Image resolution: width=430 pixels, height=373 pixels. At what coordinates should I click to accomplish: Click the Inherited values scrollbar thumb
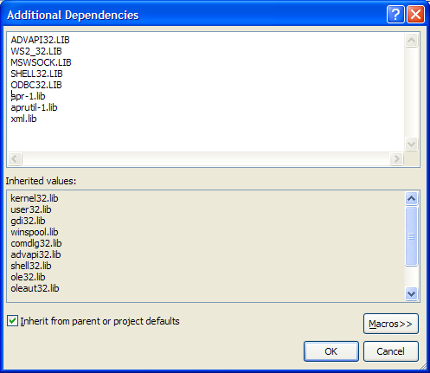pyautogui.click(x=411, y=236)
